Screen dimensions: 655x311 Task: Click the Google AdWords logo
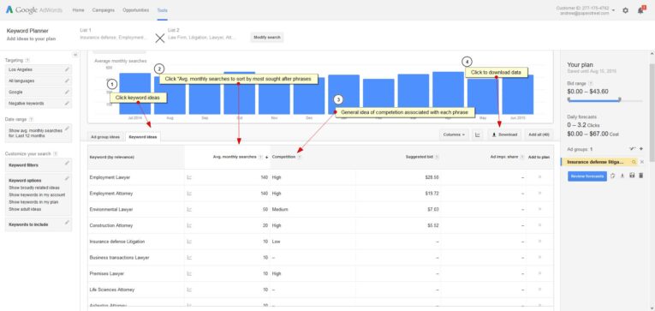click(x=34, y=10)
